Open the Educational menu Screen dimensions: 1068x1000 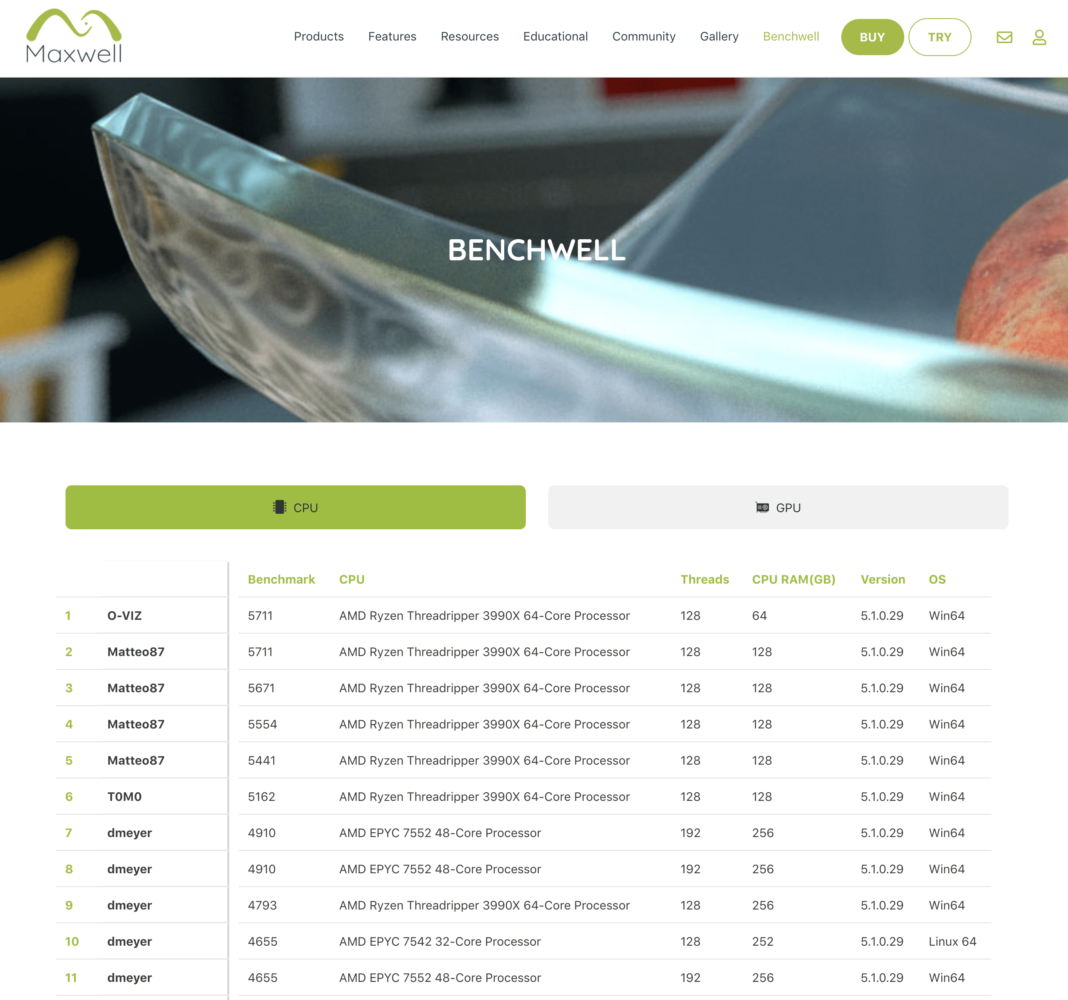pos(556,37)
